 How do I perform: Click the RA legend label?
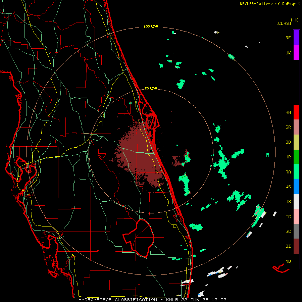pos(288,172)
